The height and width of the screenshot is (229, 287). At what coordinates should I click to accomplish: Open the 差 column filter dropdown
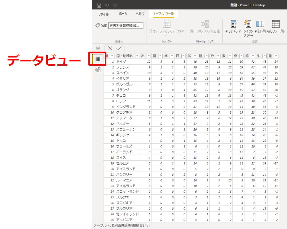coord(276,56)
